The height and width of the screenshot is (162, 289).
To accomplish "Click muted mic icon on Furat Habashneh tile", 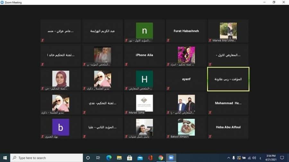I will click(x=168, y=40).
